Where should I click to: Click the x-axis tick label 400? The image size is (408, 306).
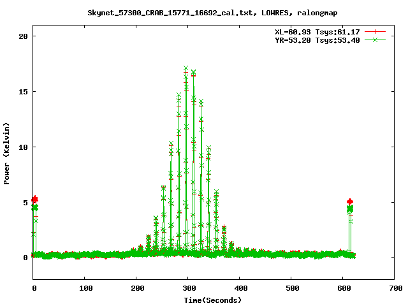[240, 288]
